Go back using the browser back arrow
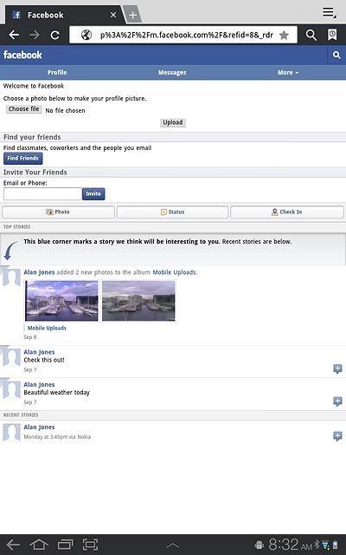346x555 pixels. [x=14, y=35]
